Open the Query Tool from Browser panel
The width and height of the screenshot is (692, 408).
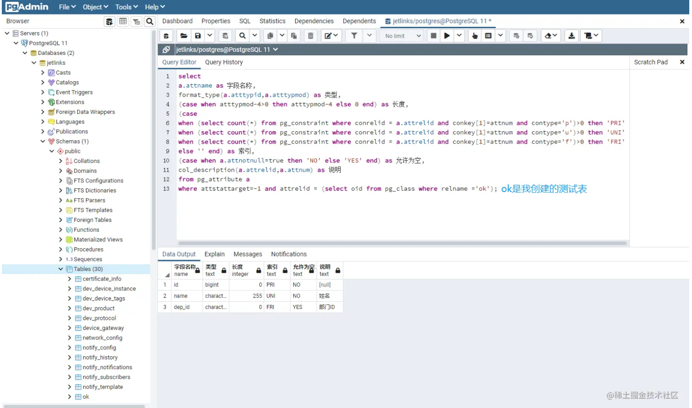pyautogui.click(x=109, y=21)
